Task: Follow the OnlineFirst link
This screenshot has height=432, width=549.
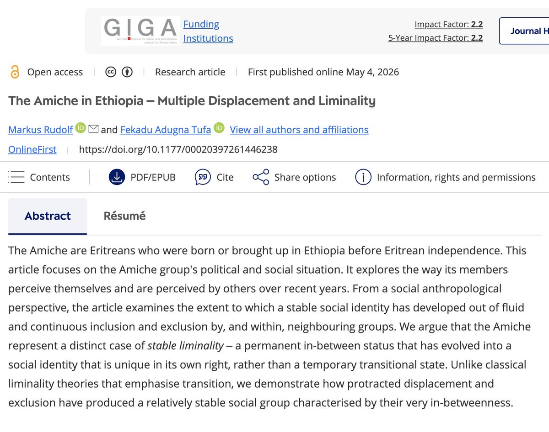Action: point(32,149)
